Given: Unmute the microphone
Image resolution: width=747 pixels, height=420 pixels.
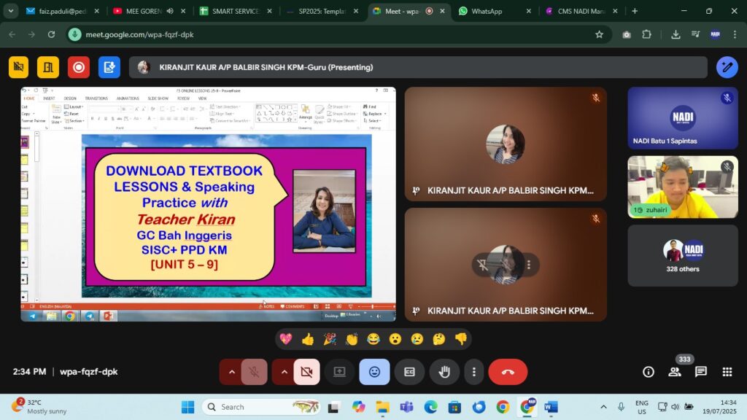Looking at the screenshot, I should [254, 372].
